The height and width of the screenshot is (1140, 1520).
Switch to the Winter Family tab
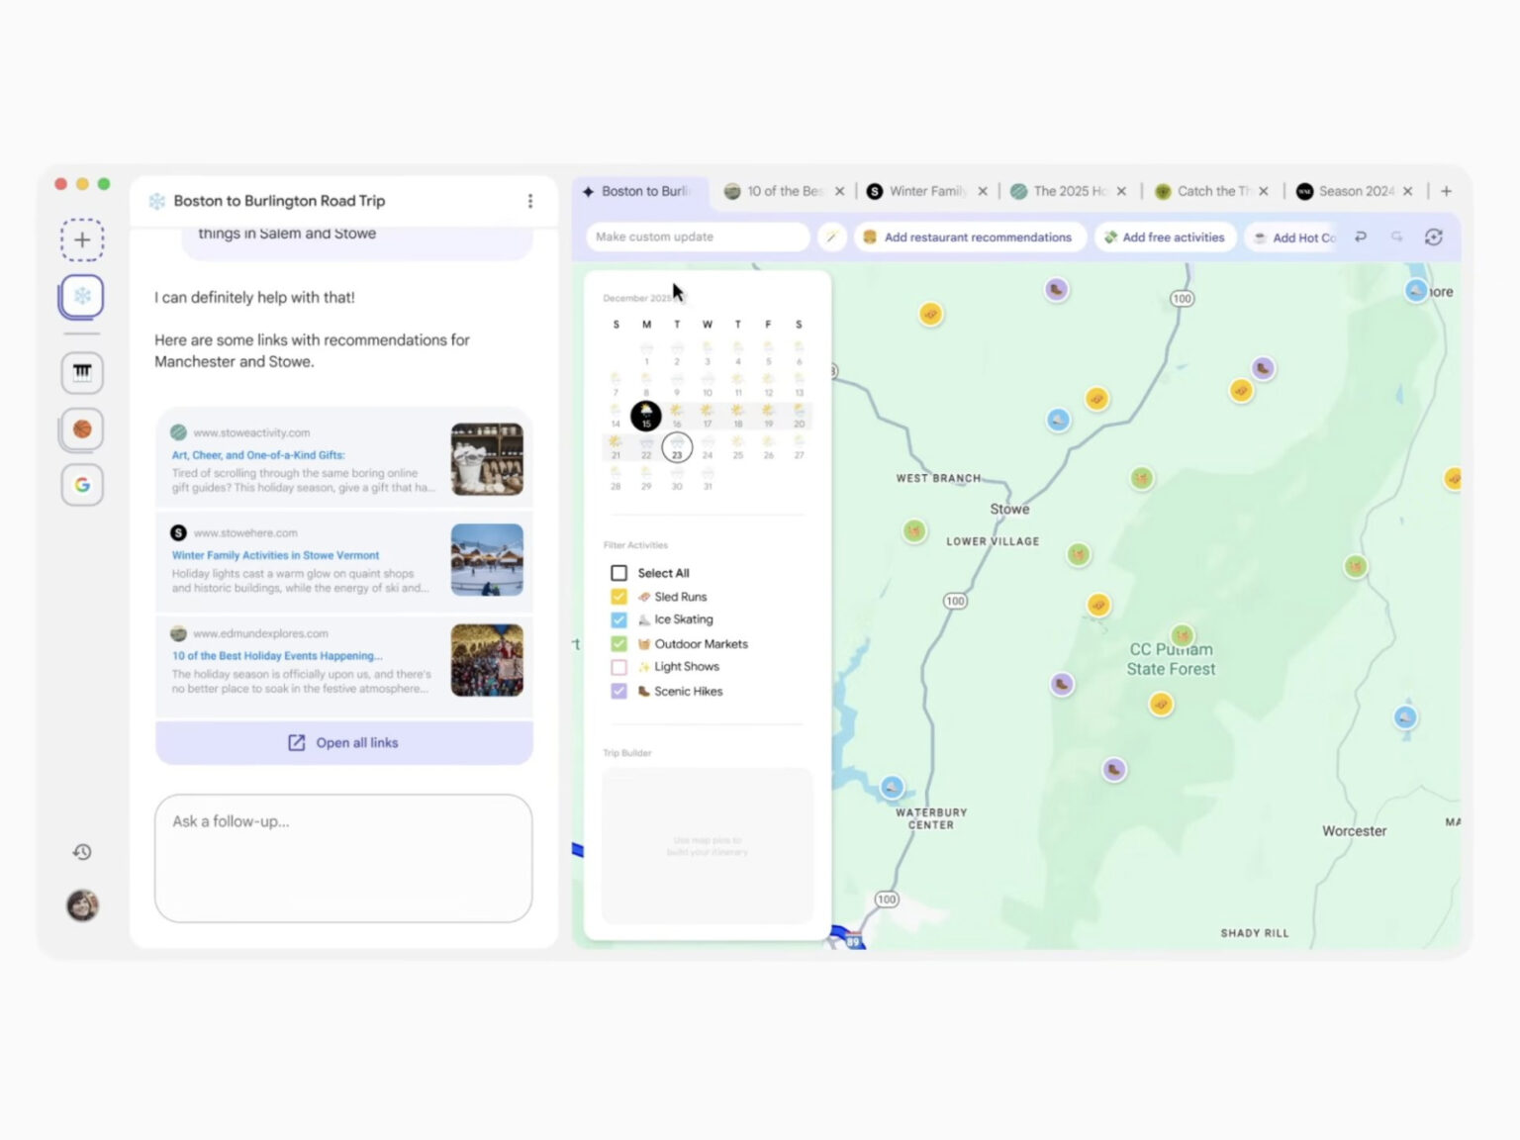pos(926,192)
